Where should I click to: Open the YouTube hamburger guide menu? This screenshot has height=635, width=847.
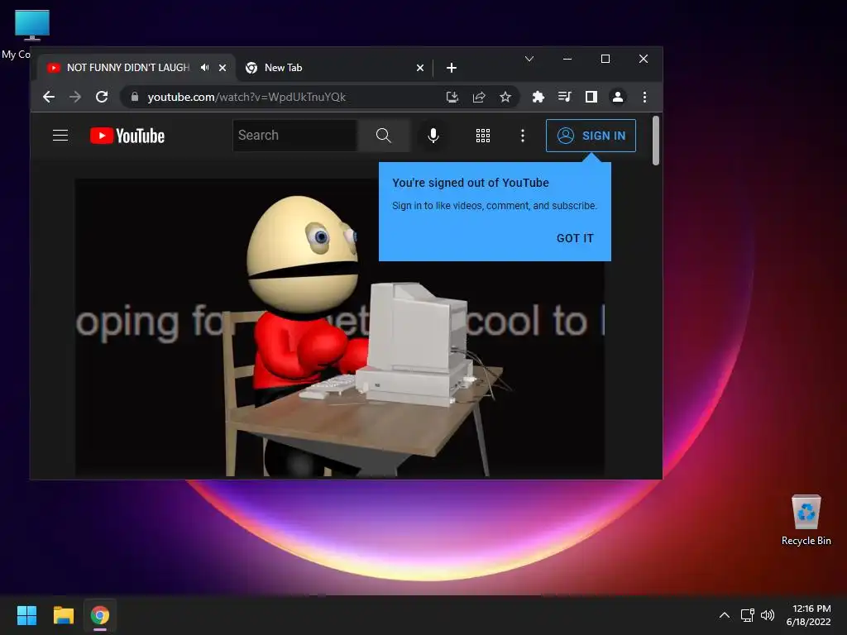[60, 135]
